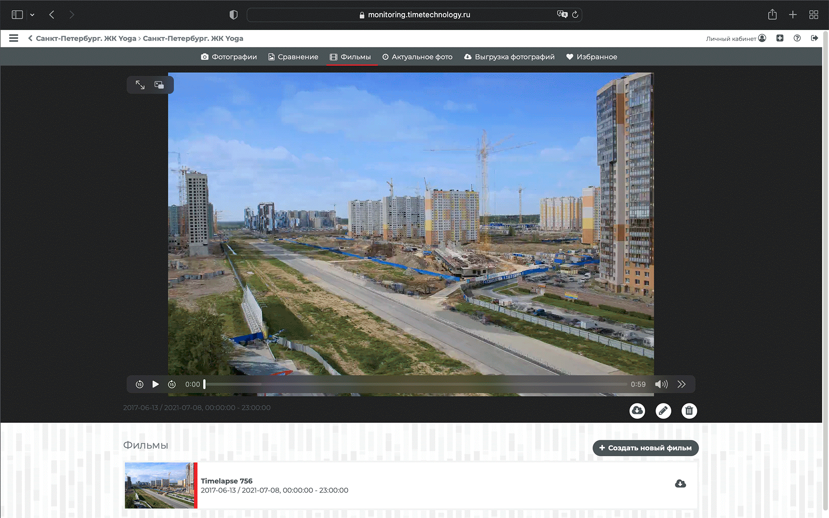The width and height of the screenshot is (829, 518).
Task: Click the address bar URL
Action: coord(419,14)
